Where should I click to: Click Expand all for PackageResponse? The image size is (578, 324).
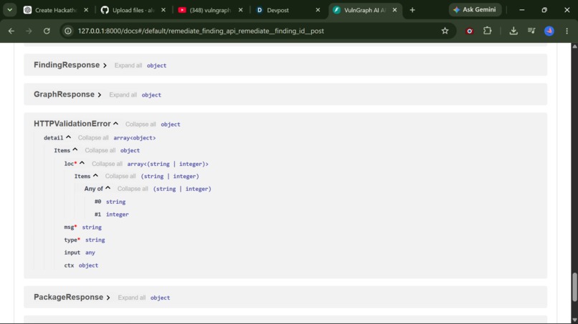tap(132, 298)
